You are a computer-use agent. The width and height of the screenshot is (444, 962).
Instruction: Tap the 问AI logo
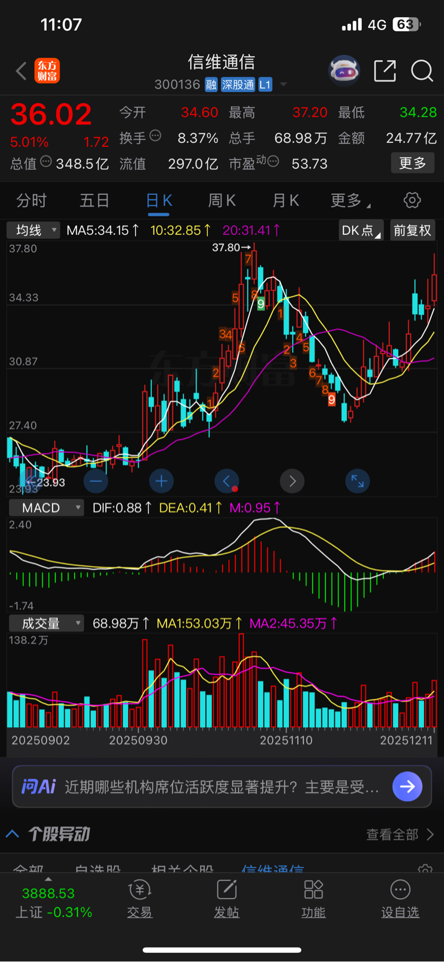click(x=38, y=787)
